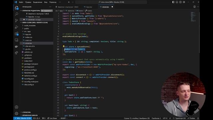Start Live Share from status bar
213x120 pixels.
(x=52, y=118)
